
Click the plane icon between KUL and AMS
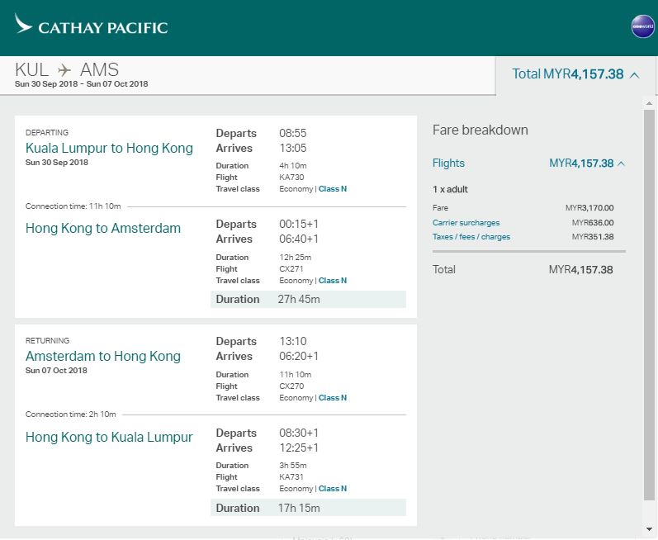[64, 69]
